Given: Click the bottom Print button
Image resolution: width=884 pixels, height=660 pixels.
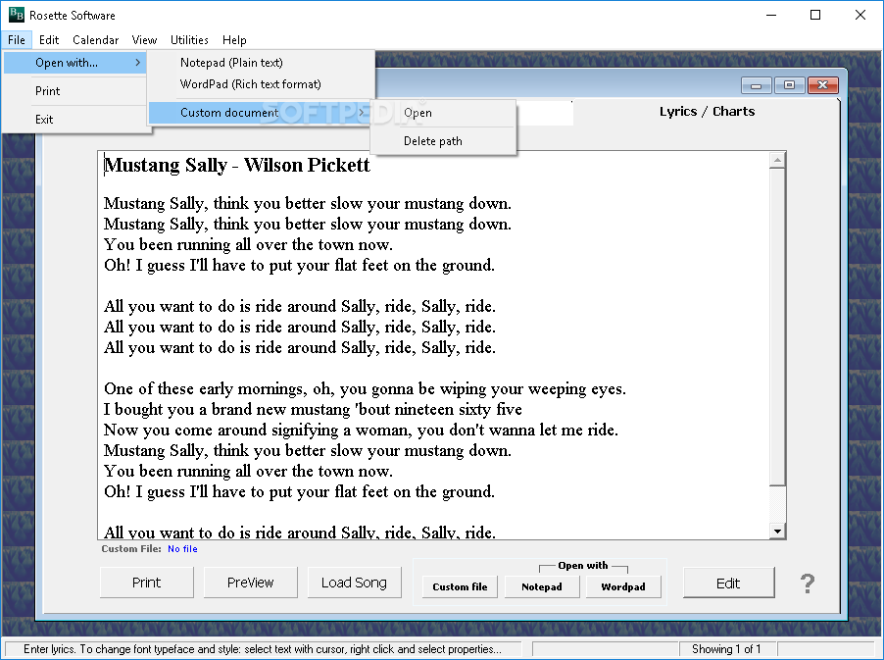Looking at the screenshot, I should pyautogui.click(x=147, y=583).
